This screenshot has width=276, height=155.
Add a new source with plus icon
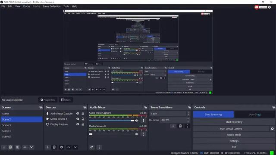[x=48, y=147]
